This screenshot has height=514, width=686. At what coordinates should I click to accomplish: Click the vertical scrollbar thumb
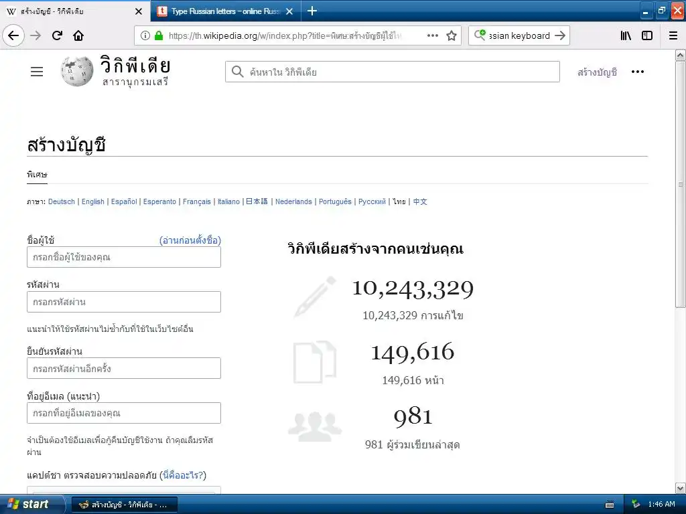point(681,184)
